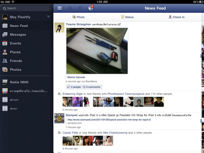This screenshot has width=204, height=153.
Task: Open Nokia N900 page in sidebar
Action: tap(19, 82)
